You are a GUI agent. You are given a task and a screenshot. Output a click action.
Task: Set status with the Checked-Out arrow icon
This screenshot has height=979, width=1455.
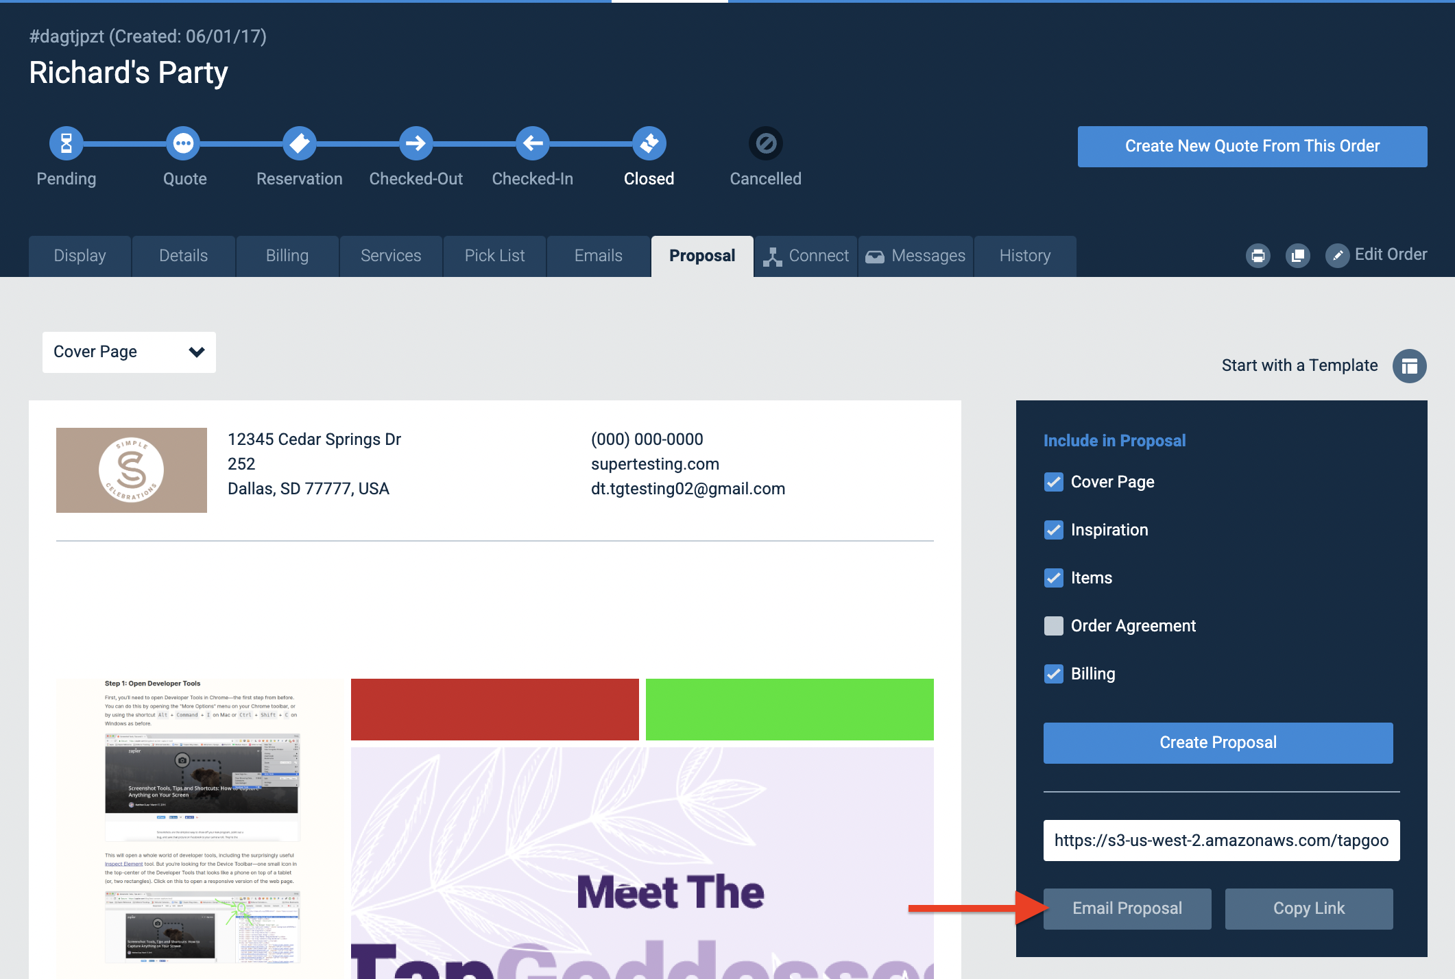click(416, 143)
